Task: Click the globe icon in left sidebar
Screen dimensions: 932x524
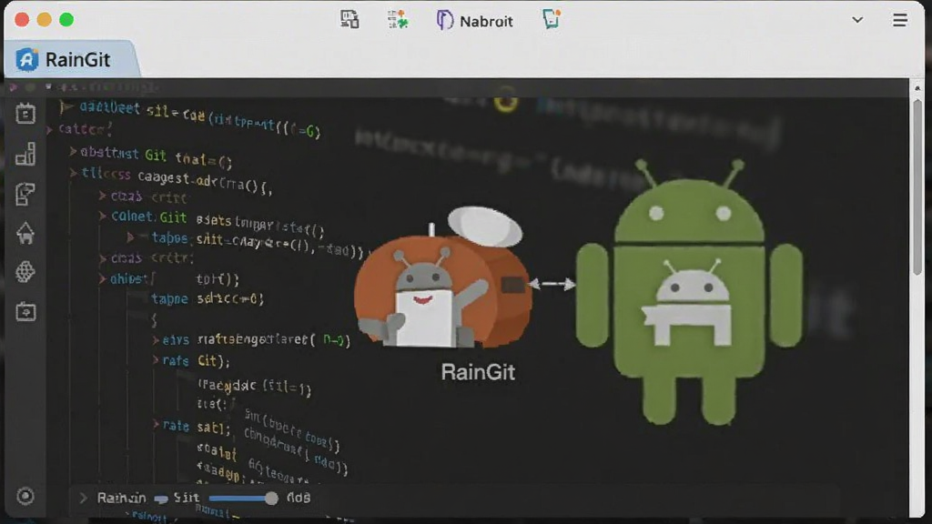Action: [25, 271]
